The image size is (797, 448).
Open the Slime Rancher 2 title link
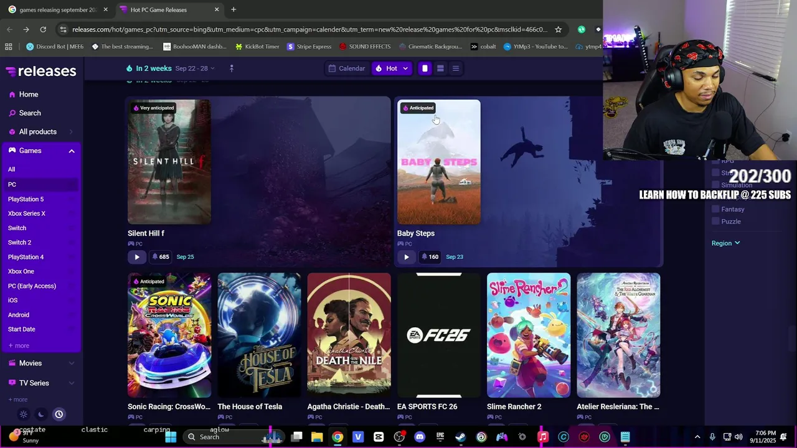tap(514, 407)
